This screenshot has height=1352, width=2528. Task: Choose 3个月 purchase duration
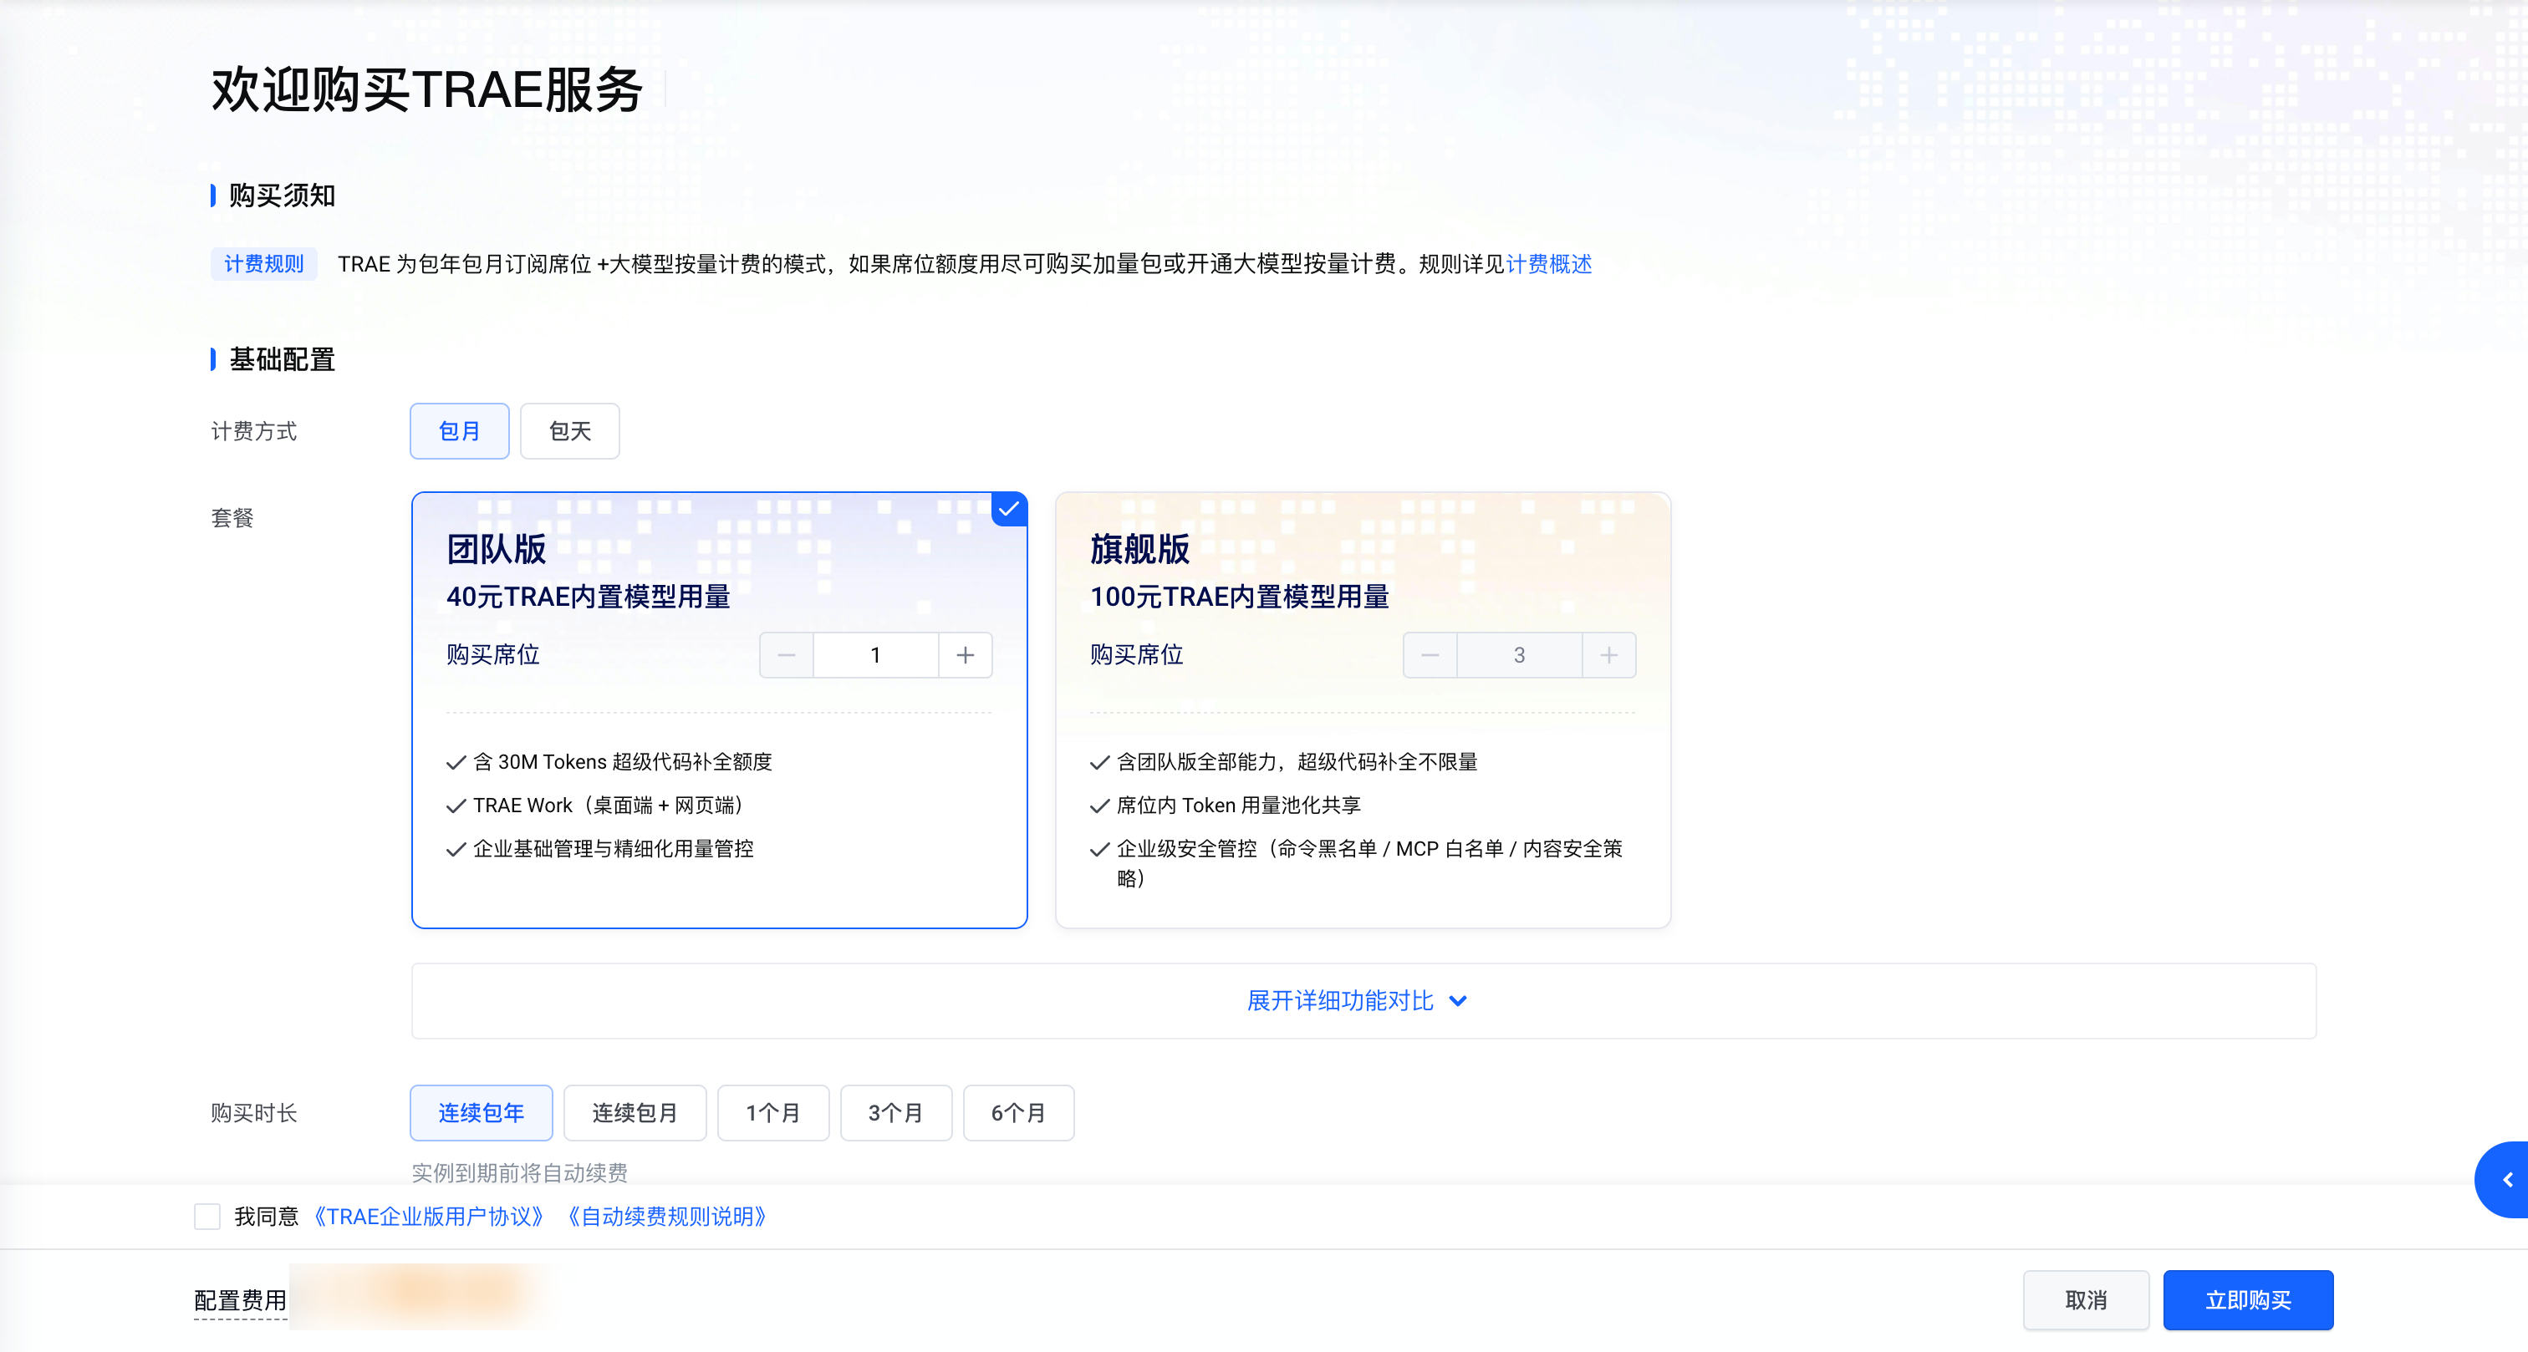[896, 1113]
